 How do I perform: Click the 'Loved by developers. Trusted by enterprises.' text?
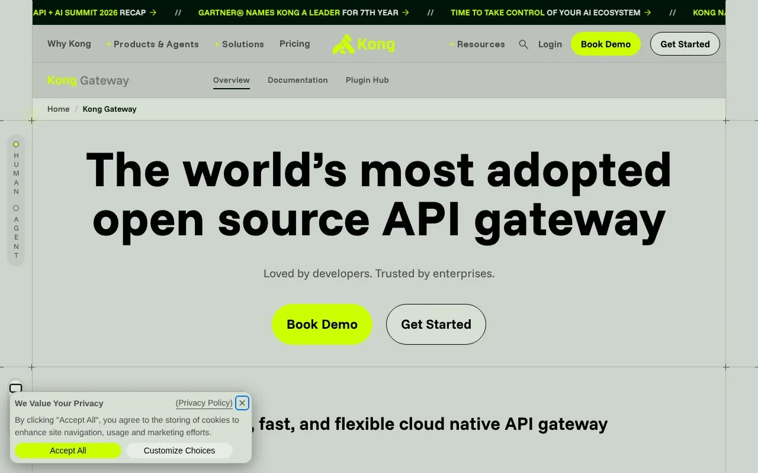pos(379,274)
